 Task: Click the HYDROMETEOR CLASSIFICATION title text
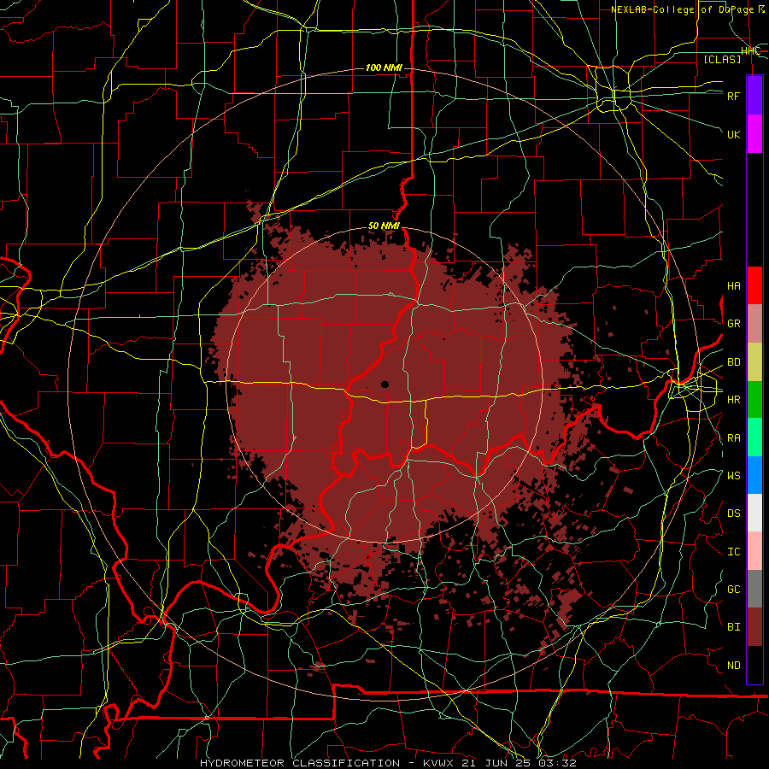tap(300, 763)
